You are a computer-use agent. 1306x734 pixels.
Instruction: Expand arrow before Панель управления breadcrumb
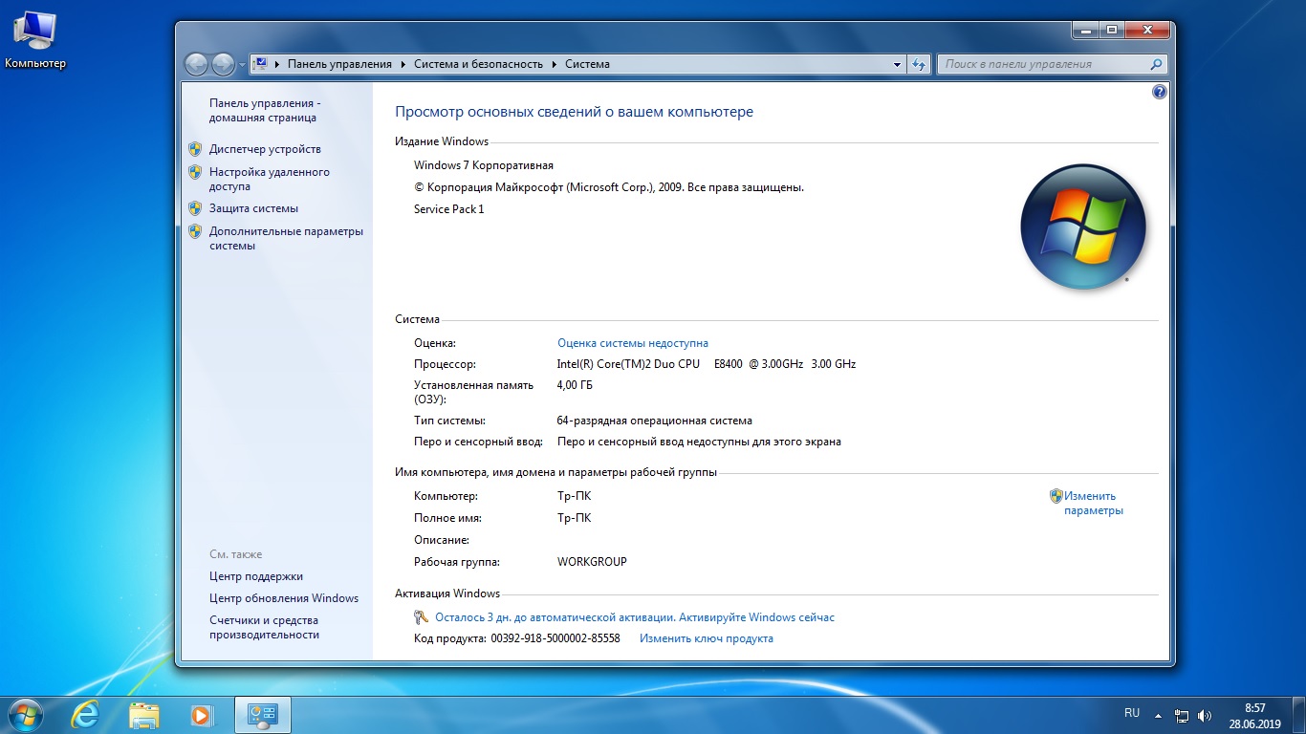pyautogui.click(x=277, y=64)
